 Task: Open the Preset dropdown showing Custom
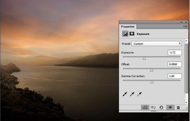[157, 44]
